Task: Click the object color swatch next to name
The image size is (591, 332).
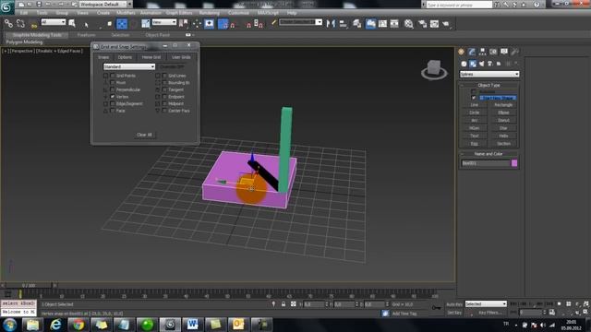Action: [514, 163]
